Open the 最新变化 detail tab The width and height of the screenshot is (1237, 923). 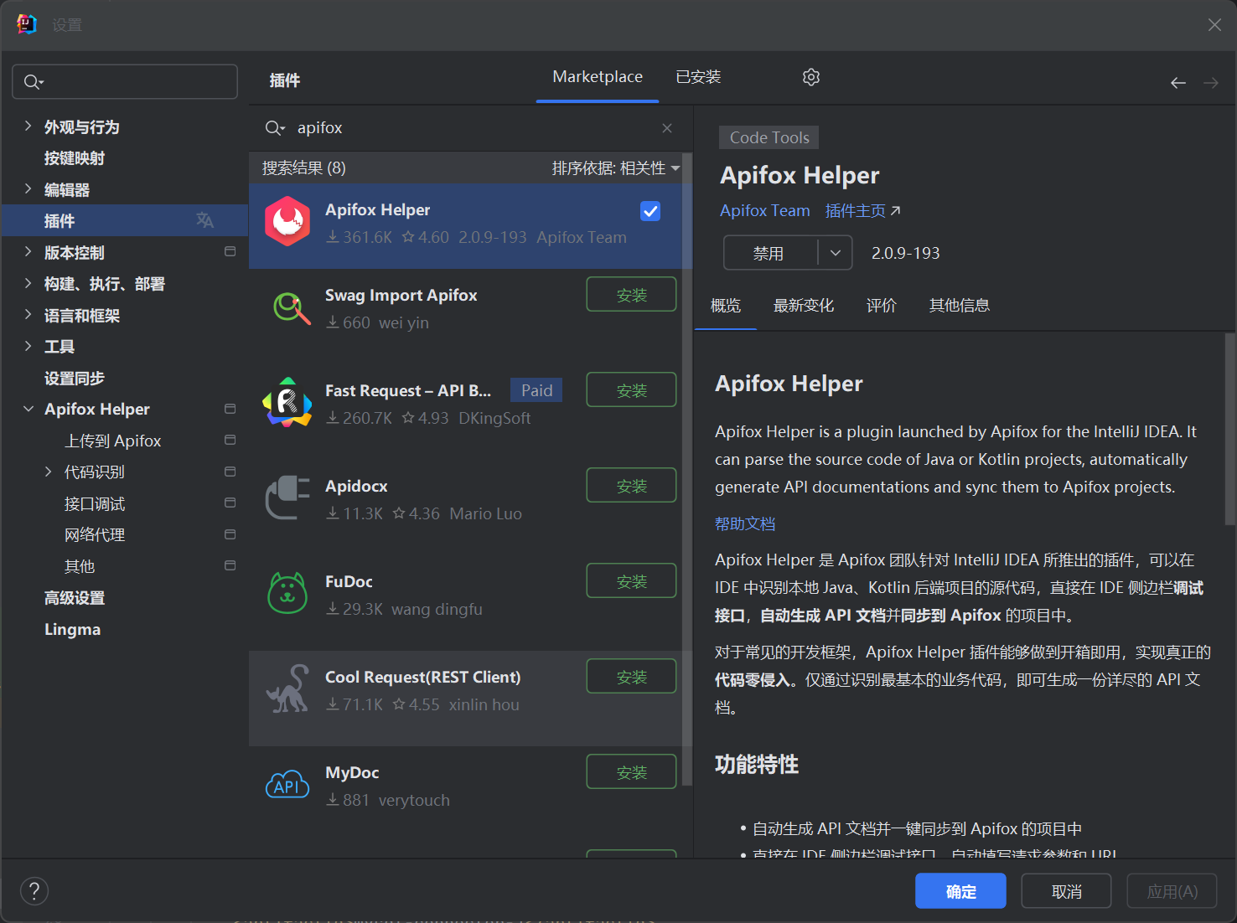click(x=803, y=306)
